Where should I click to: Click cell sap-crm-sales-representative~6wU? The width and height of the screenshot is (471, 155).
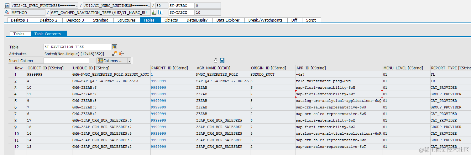(339, 107)
